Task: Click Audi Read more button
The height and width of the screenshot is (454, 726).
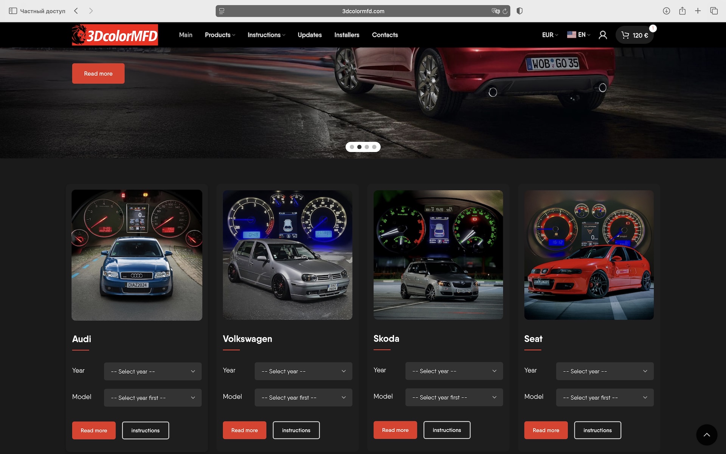Action: (94, 430)
